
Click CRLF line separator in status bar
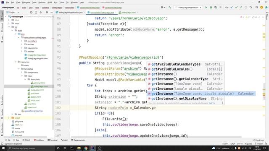(x=232, y=143)
